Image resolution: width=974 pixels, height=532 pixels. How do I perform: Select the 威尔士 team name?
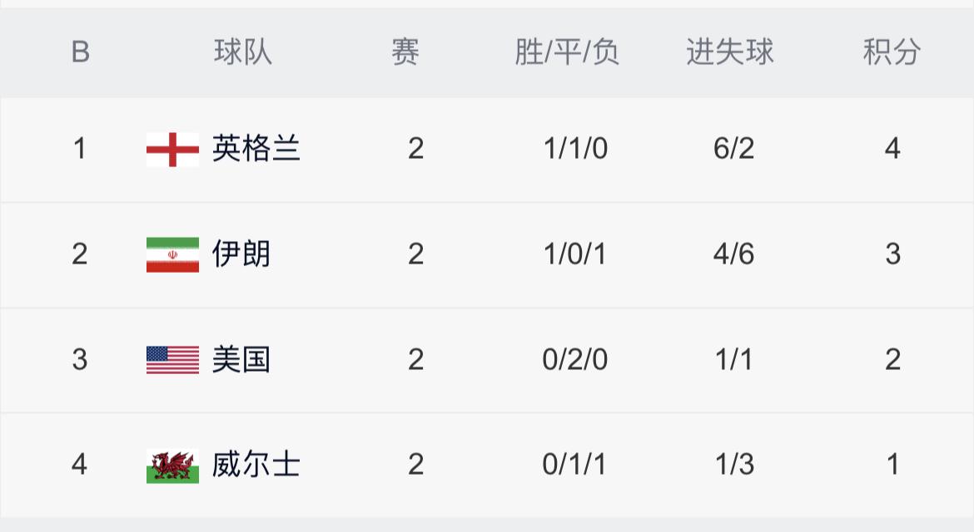[x=256, y=465]
